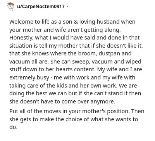155x141 pixels.
Task: Click the ampersand symbol in "son & loving"
Action: [76, 22]
